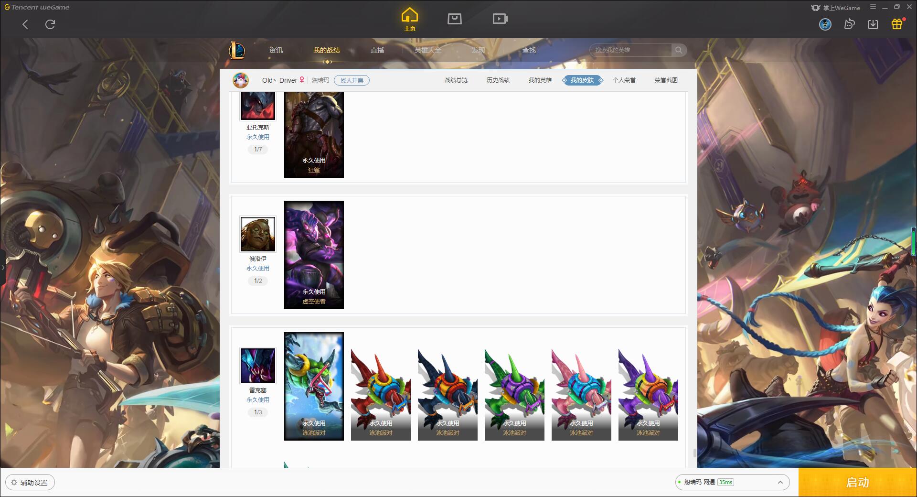917x497 pixels.
Task: Click the 启动 launch button
Action: 858,482
